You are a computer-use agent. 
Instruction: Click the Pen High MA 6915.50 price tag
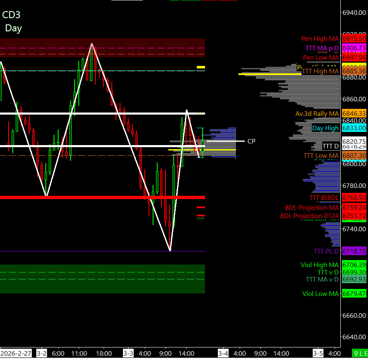pyautogui.click(x=354, y=39)
